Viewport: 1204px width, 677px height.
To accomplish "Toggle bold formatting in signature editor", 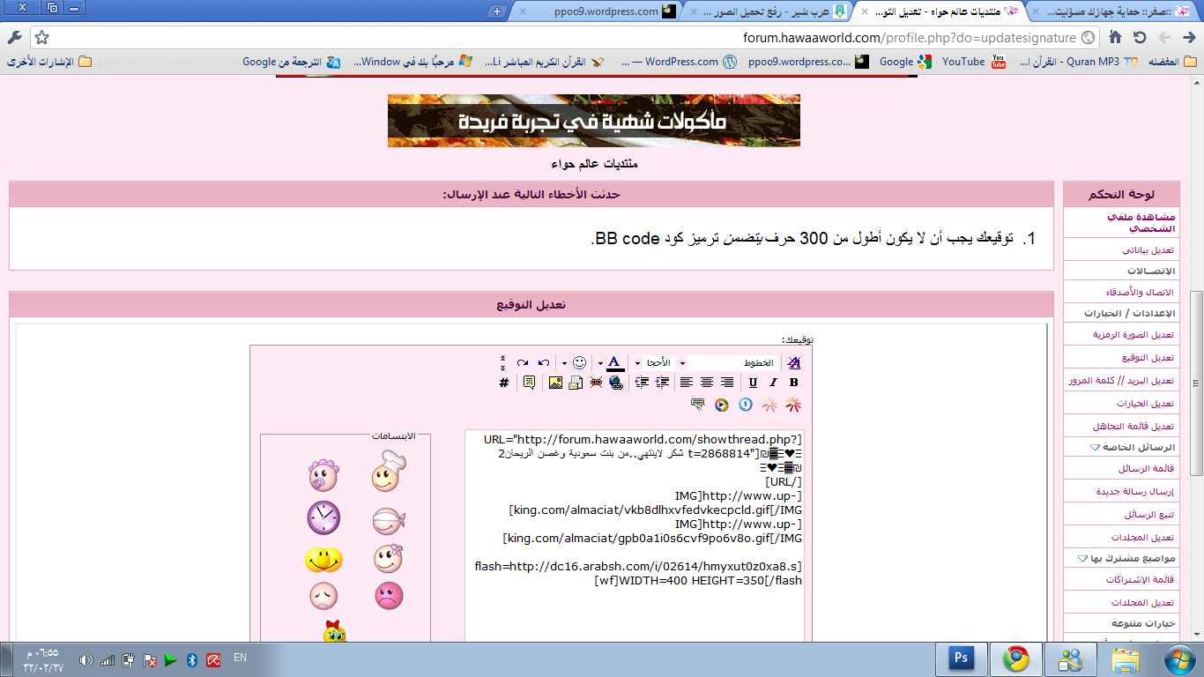I will pyautogui.click(x=793, y=383).
